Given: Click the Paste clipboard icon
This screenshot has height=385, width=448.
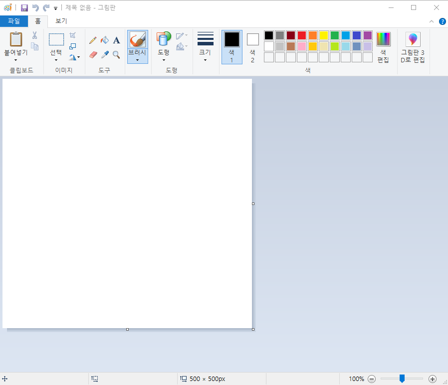Looking at the screenshot, I should tap(16, 39).
